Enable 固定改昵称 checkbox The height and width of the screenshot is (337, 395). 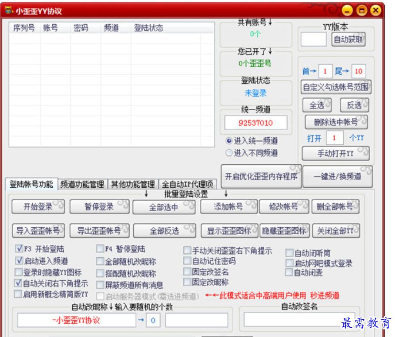[187, 282]
